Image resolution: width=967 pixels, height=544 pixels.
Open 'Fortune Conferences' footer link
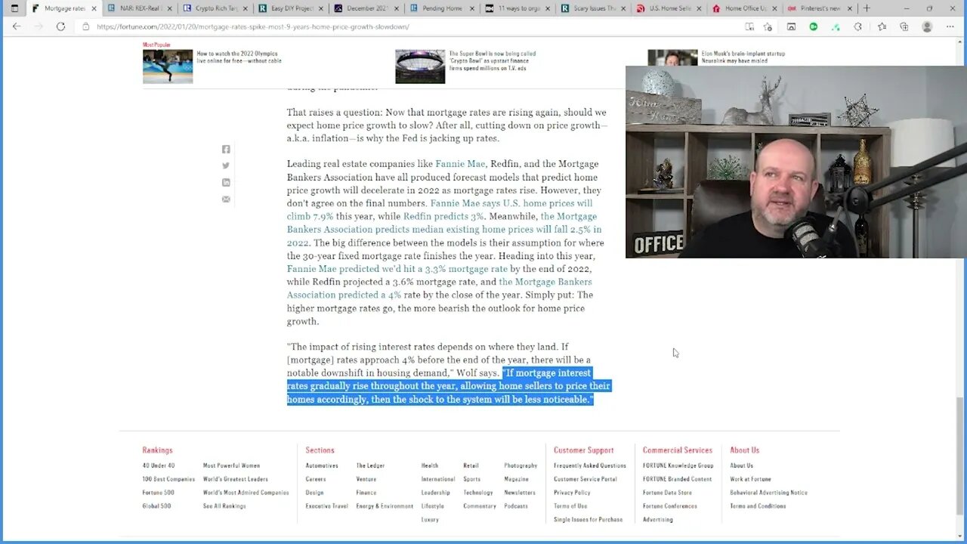[x=670, y=506]
